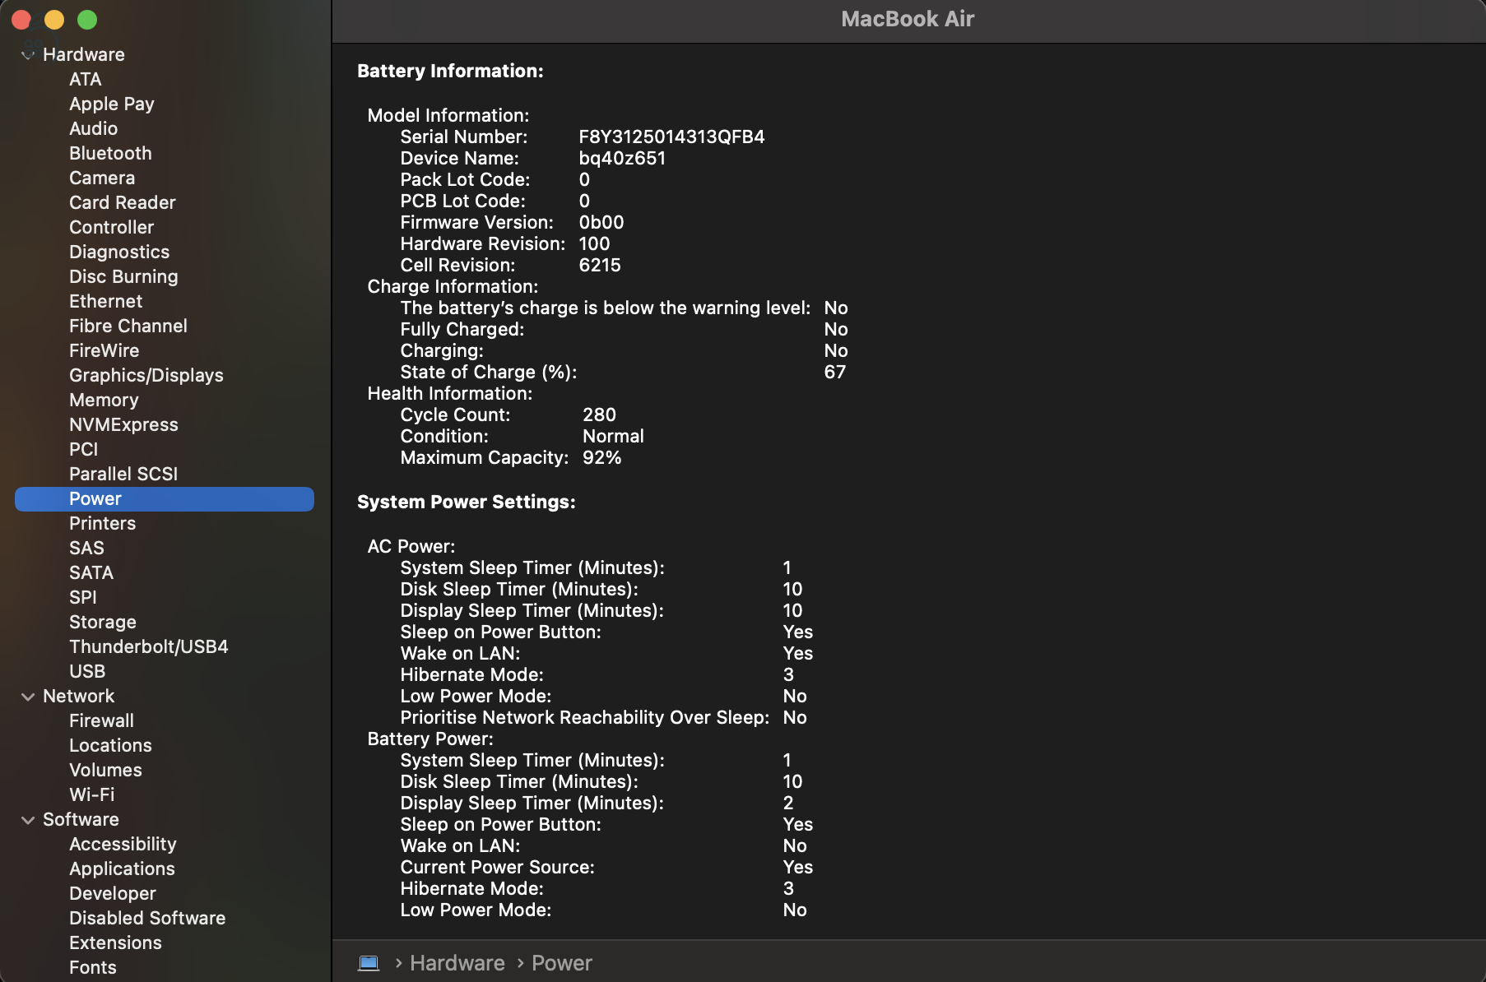Click the MacBook Air window title
The height and width of the screenshot is (982, 1486).
(x=908, y=19)
